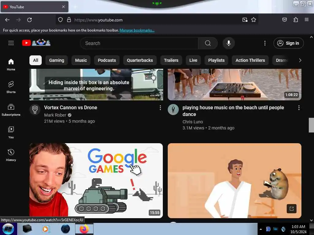The width and height of the screenshot is (314, 235).
Task: Open Mark Rober channel name link
Action: click(55, 115)
